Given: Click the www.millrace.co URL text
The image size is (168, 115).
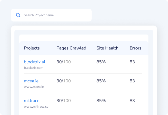Looking at the screenshot, I should [36, 107].
